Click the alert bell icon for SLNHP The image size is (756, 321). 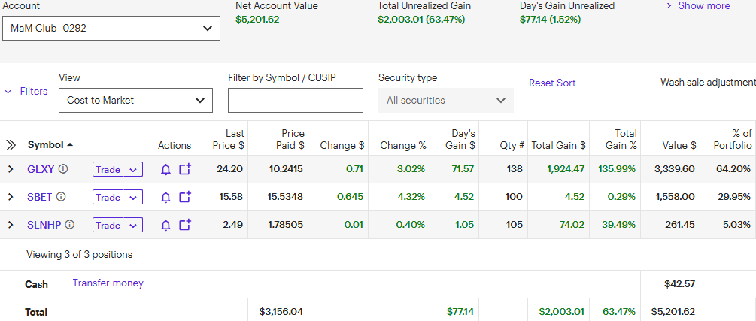click(x=166, y=226)
